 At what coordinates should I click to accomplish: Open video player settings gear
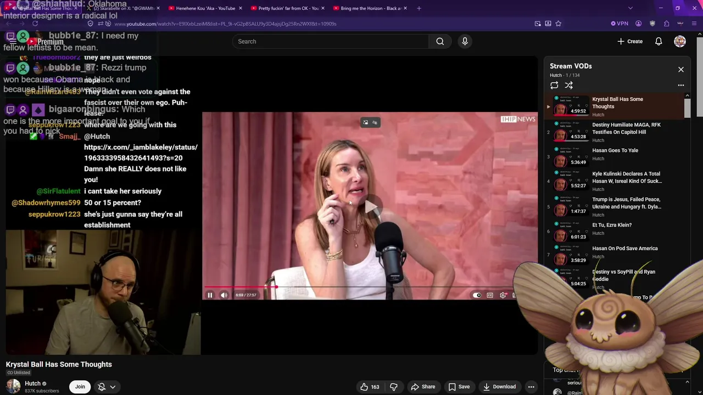coord(503,295)
